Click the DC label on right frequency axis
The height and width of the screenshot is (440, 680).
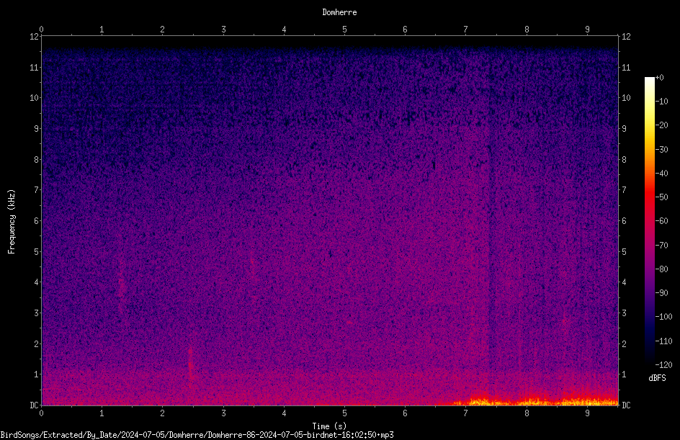pyautogui.click(x=626, y=405)
